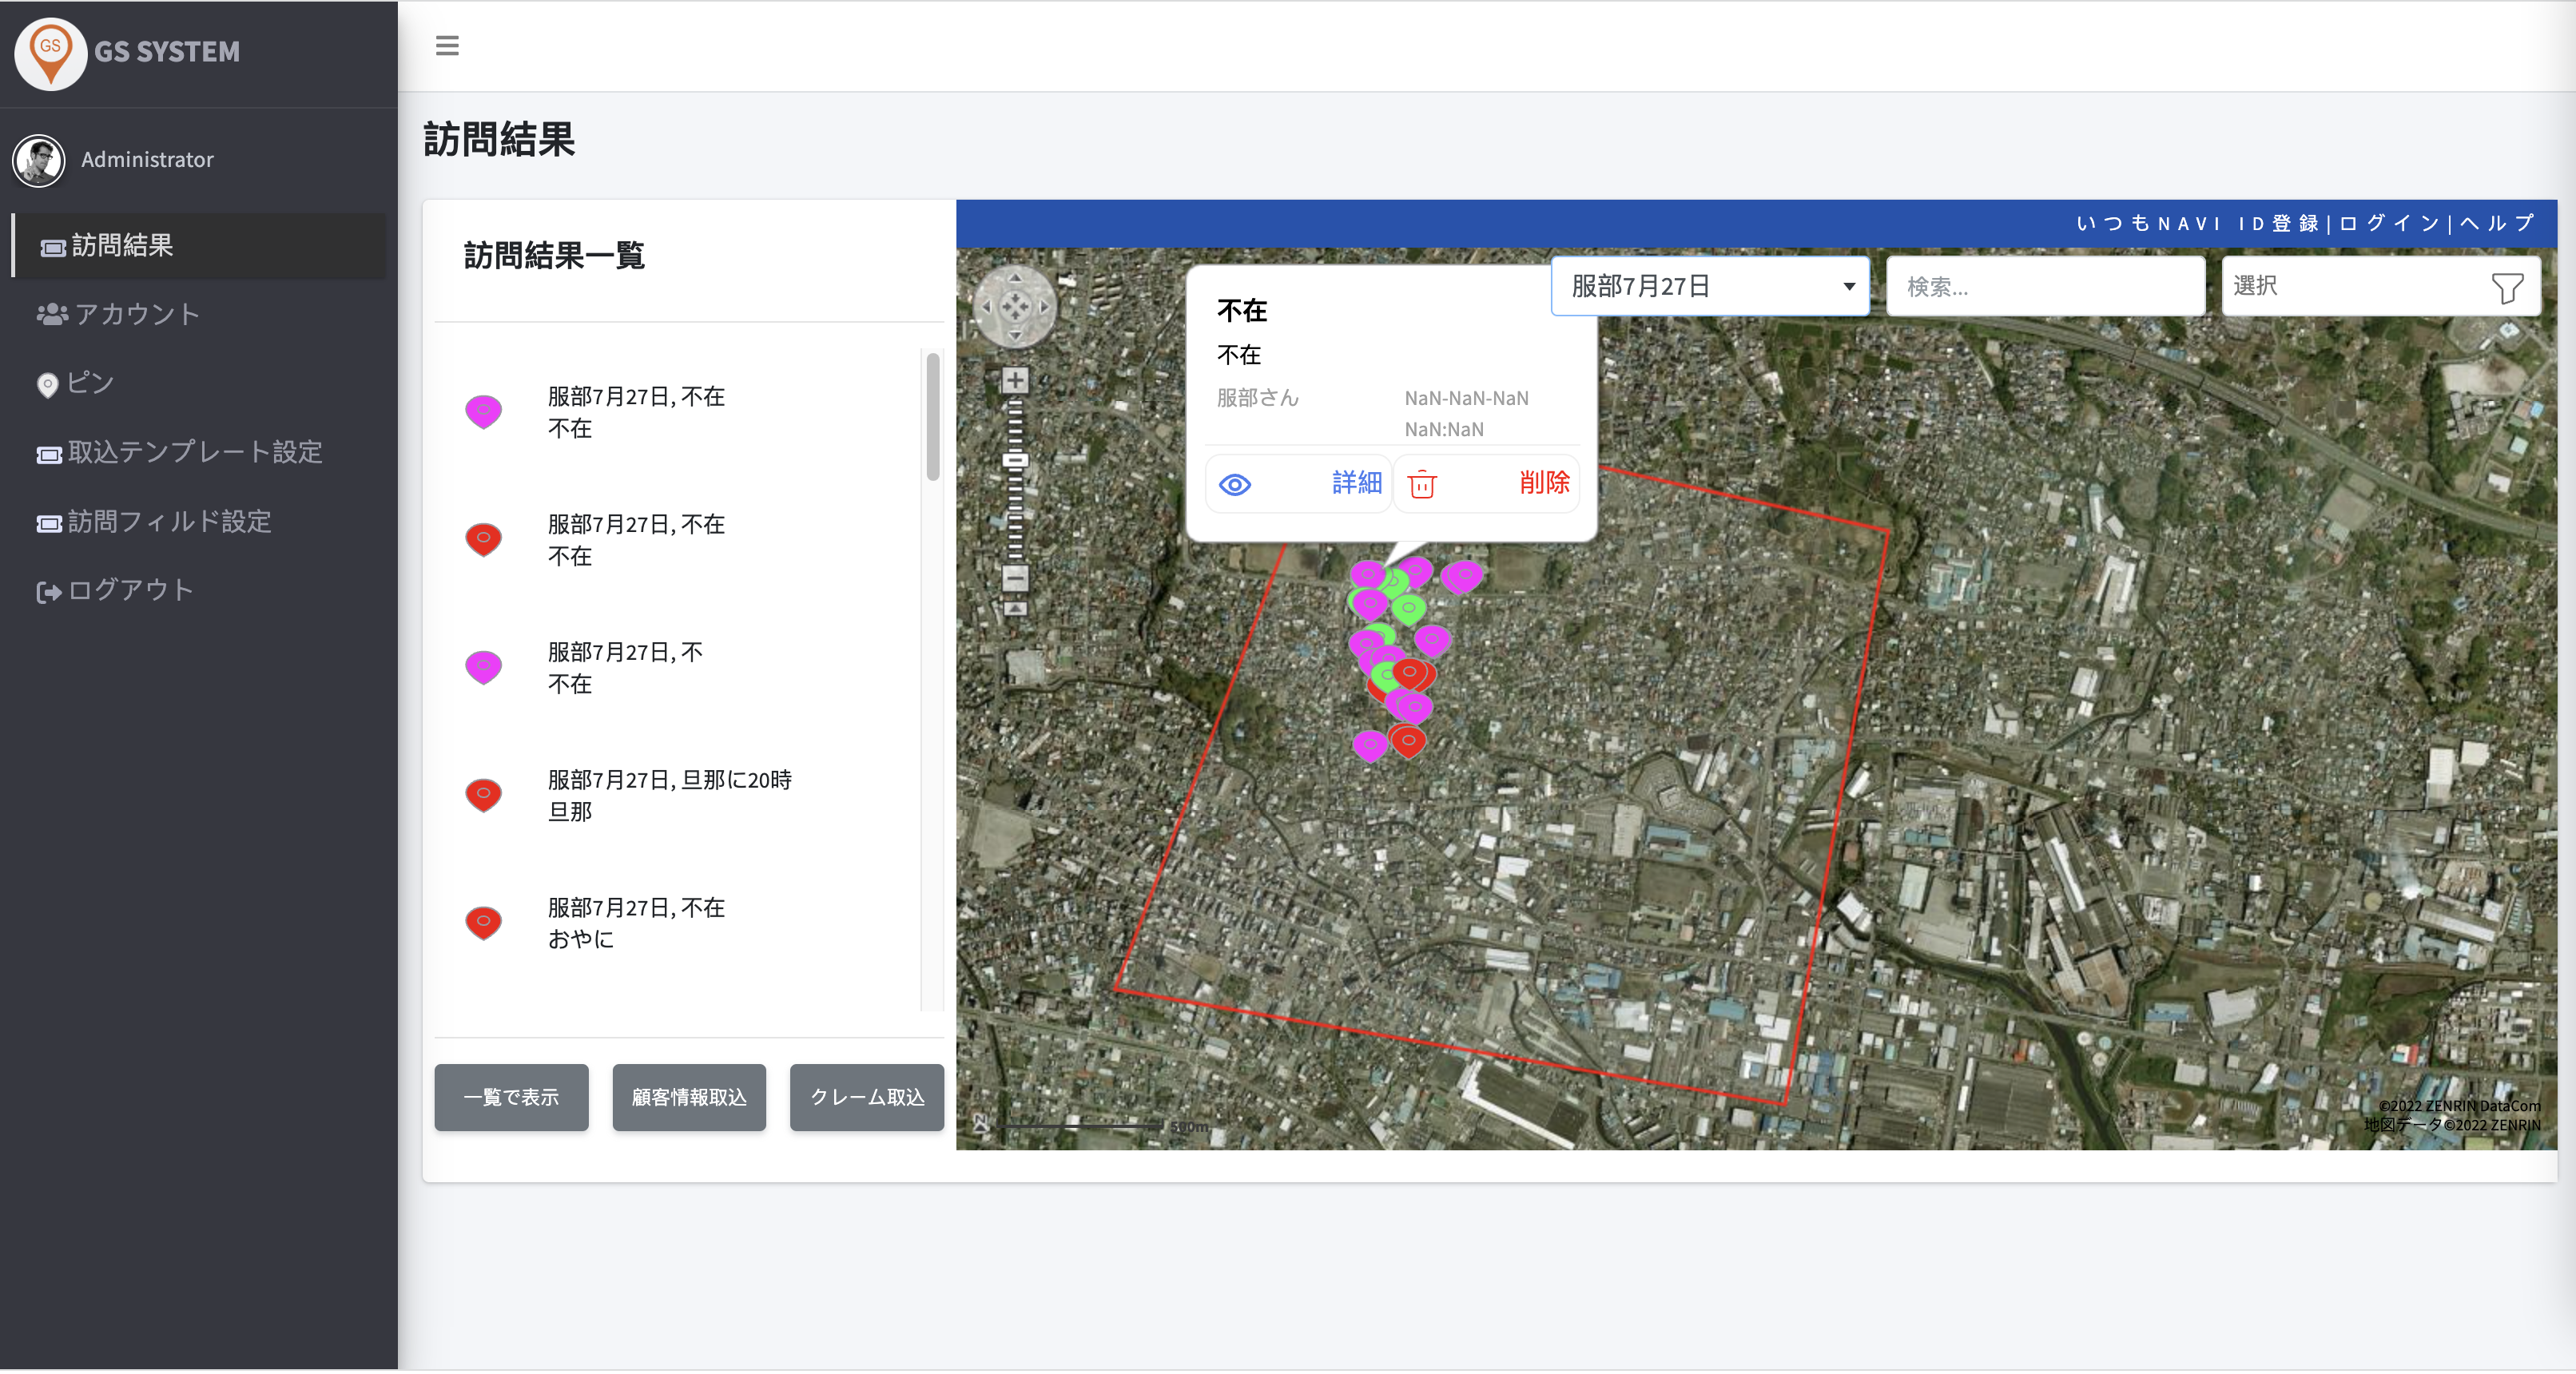Viewport: 2576px width, 1374px height.
Task: Toggle the hamburger sidebar menu icon
Action: (447, 45)
